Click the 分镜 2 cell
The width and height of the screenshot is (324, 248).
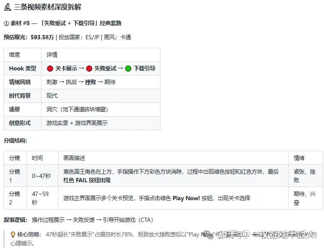[15, 198]
